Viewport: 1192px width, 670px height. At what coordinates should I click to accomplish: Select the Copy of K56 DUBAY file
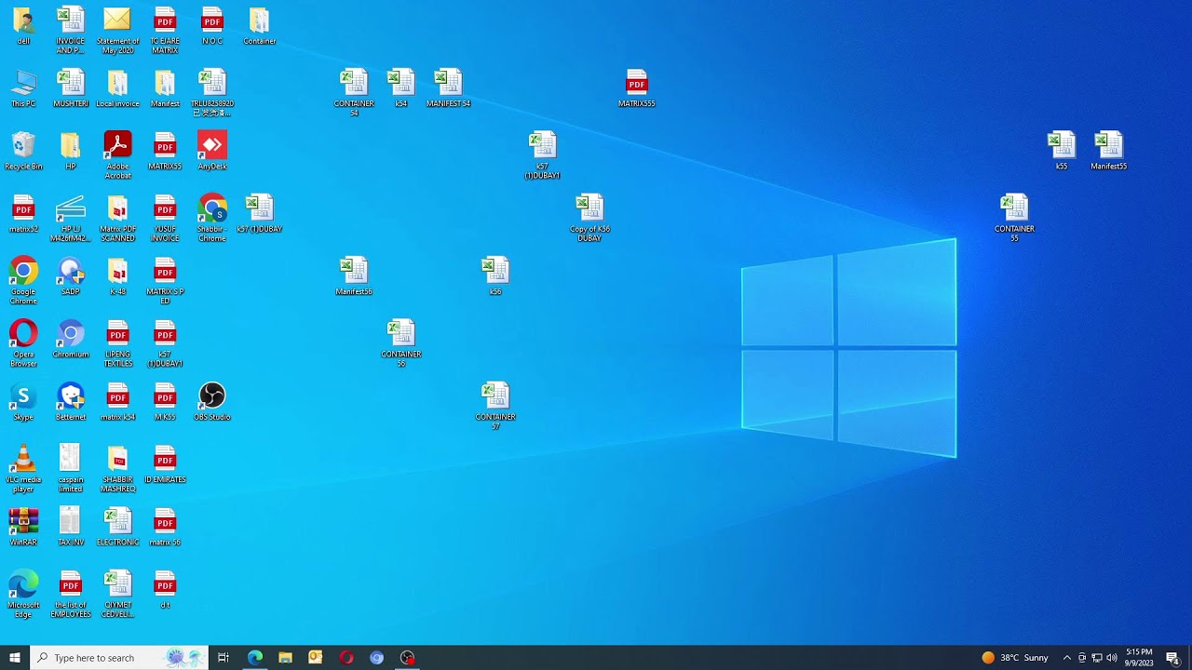pos(589,218)
